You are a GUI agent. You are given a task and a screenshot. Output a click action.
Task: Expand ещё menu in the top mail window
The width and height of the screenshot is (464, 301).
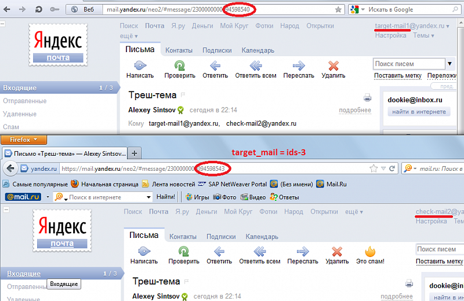coord(129,36)
